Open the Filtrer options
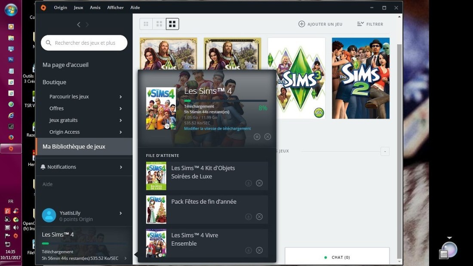Viewport: 473px width, 266px height. coord(370,24)
